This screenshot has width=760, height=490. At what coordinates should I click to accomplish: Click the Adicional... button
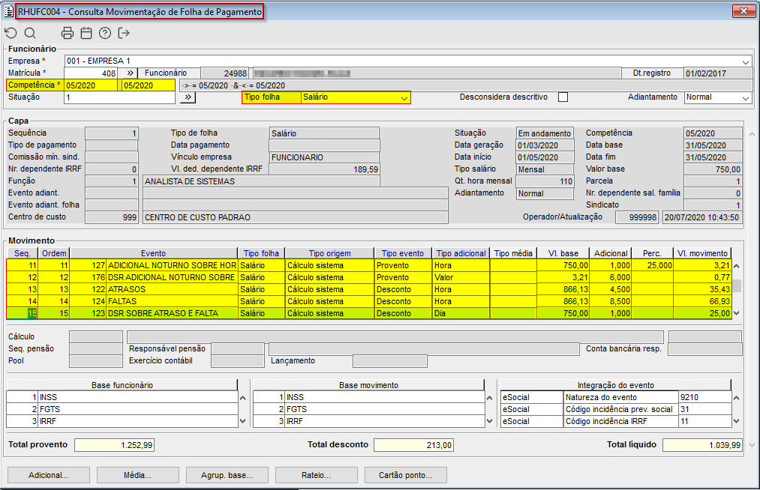tap(48, 475)
